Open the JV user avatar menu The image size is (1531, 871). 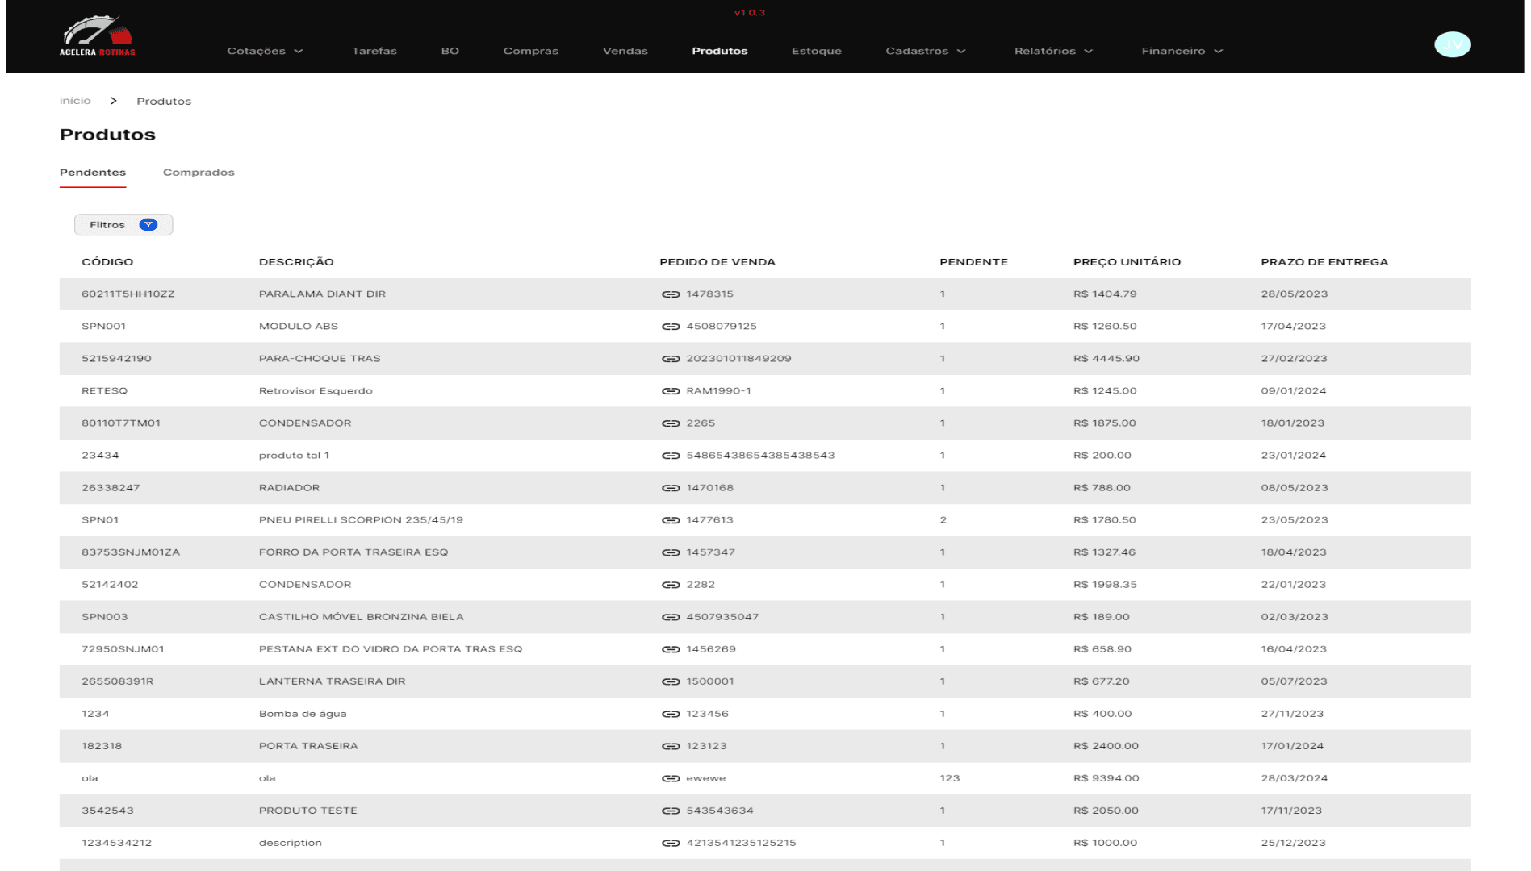[x=1452, y=44]
